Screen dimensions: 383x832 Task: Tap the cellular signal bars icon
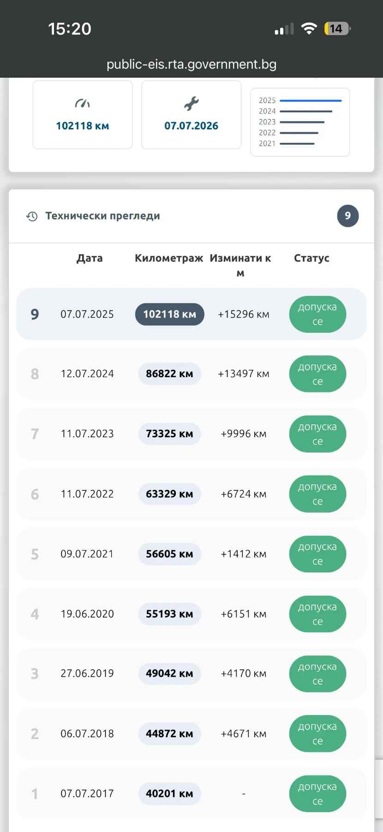point(284,29)
